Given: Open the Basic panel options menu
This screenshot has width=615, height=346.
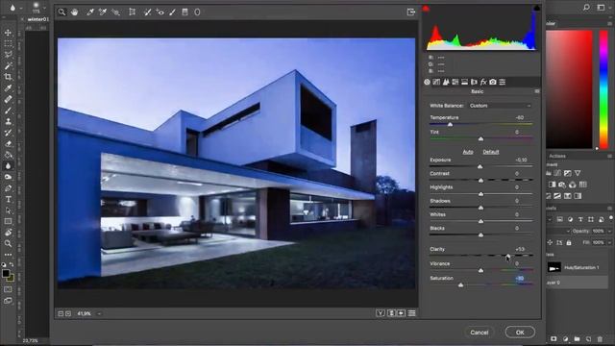Looking at the screenshot, I should click(537, 91).
